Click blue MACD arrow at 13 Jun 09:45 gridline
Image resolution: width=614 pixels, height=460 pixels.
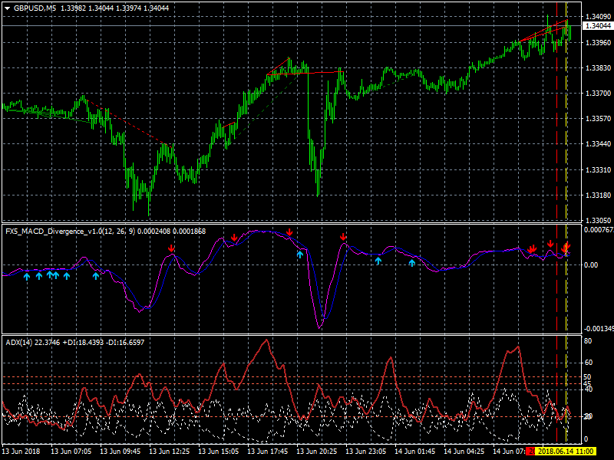point(96,276)
